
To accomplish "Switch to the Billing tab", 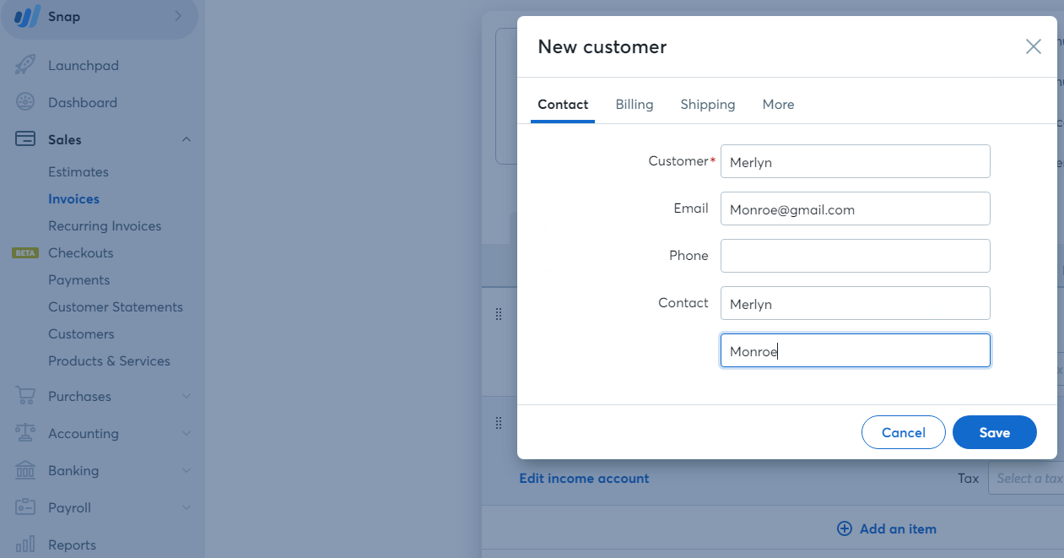I will tap(635, 104).
